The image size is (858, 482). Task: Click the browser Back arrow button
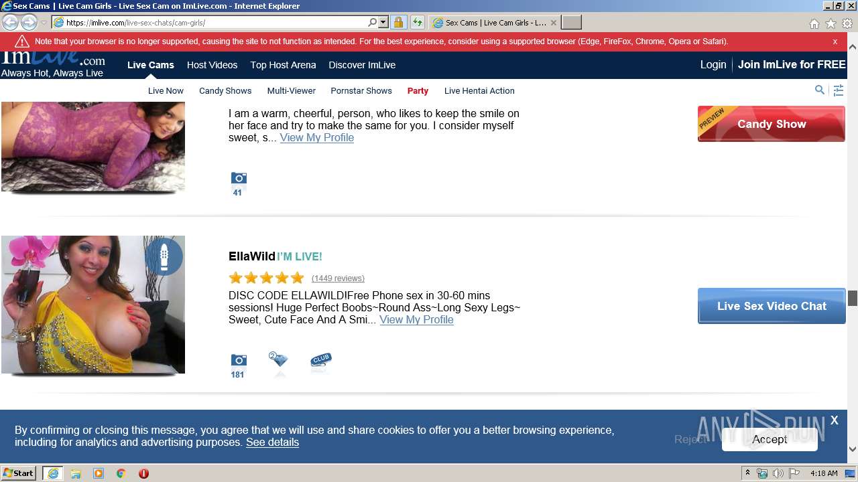[11, 22]
